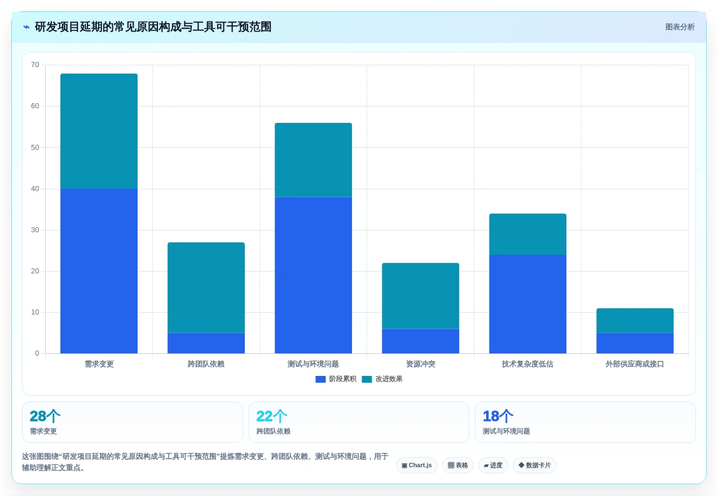Click the blue segment of the 测试与环境问题 bar
The width and height of the screenshot is (718, 496).
[x=313, y=275]
